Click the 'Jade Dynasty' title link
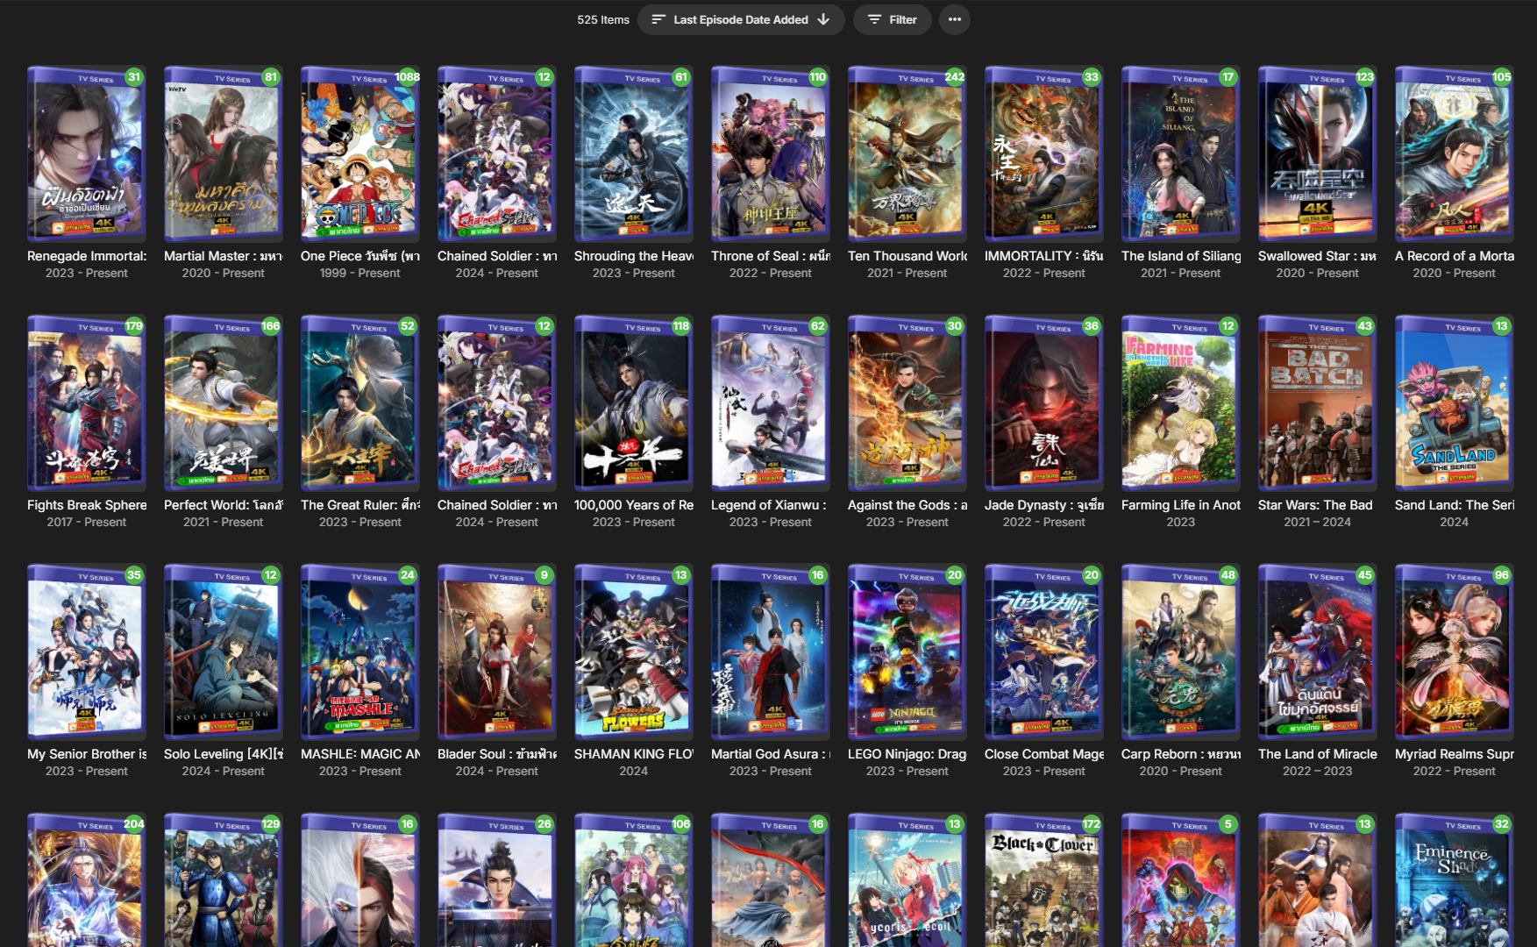The height and width of the screenshot is (947, 1537). coord(1044,505)
